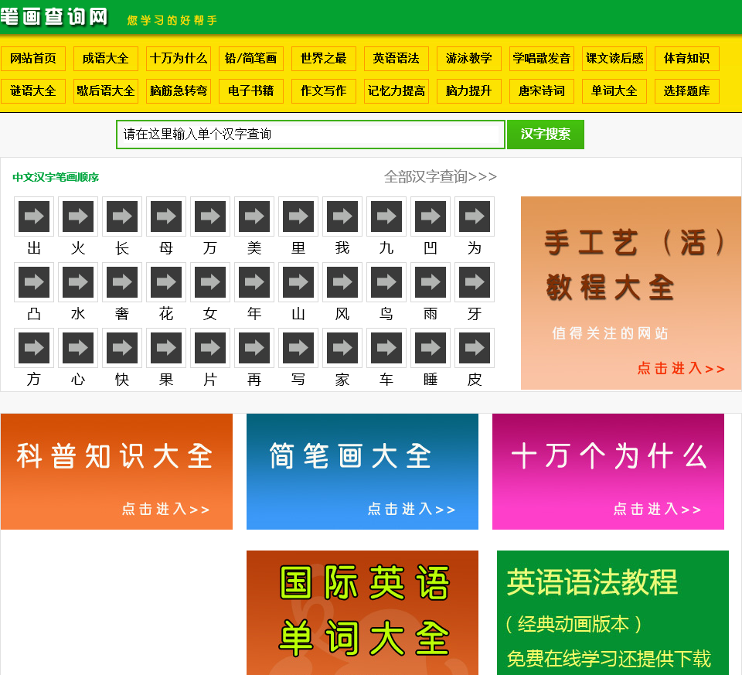Open the arrow icon above 方

tap(33, 348)
